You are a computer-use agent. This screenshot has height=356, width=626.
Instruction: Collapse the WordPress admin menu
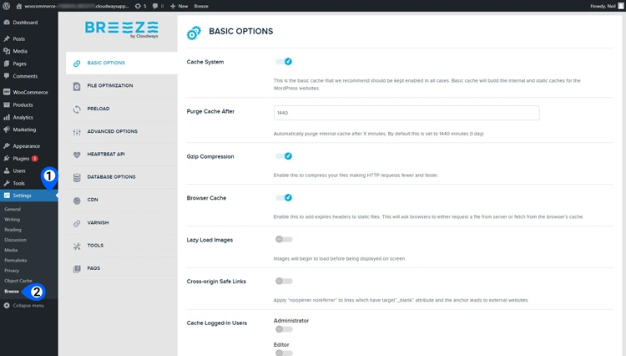[x=28, y=306]
